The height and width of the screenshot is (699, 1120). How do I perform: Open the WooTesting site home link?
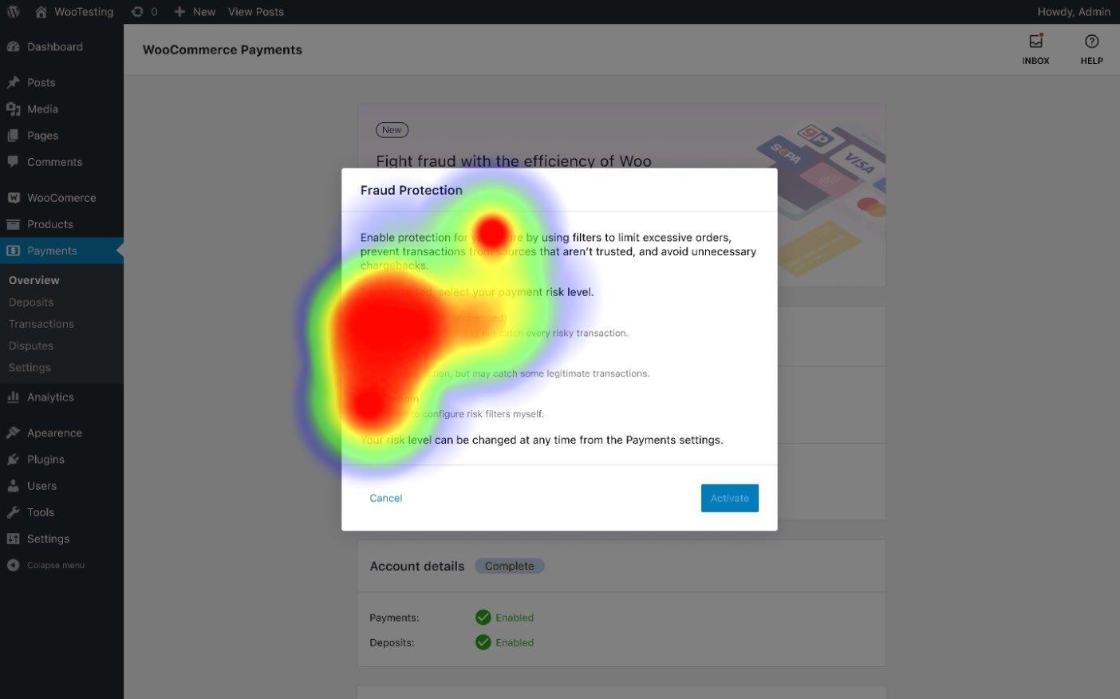[x=74, y=12]
